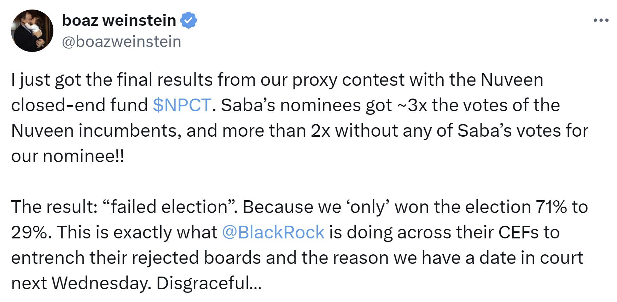Click the "boaz weinstein" display name
The height and width of the screenshot is (302, 617).
click(x=119, y=20)
